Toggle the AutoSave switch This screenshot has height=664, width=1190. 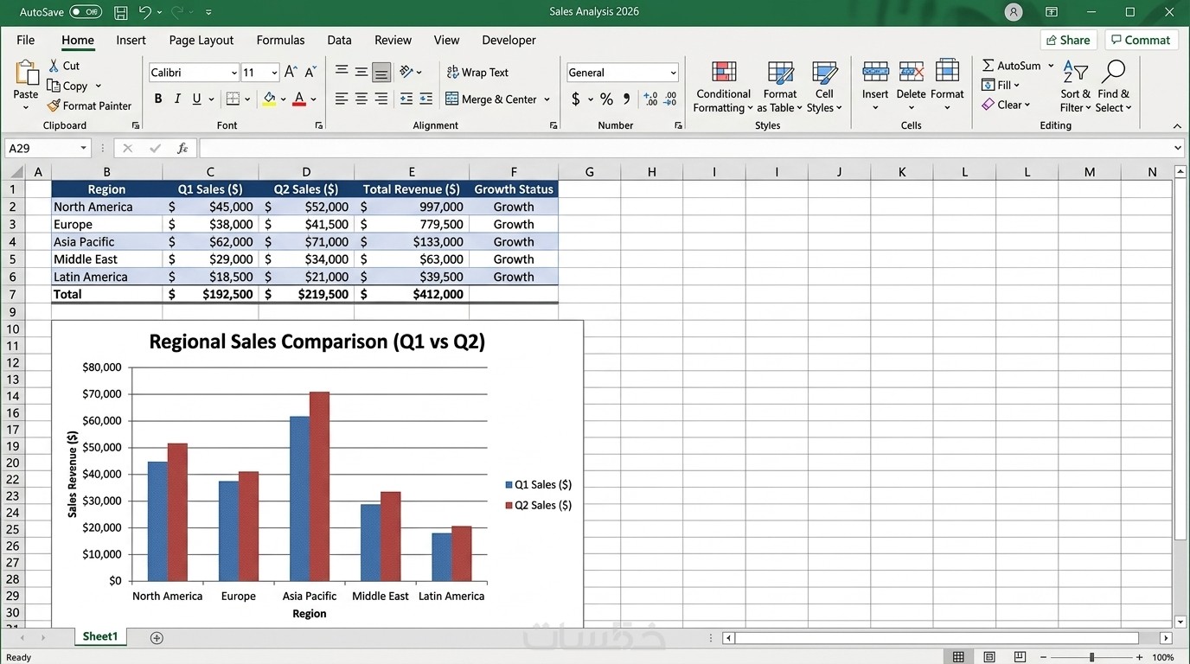coord(86,12)
